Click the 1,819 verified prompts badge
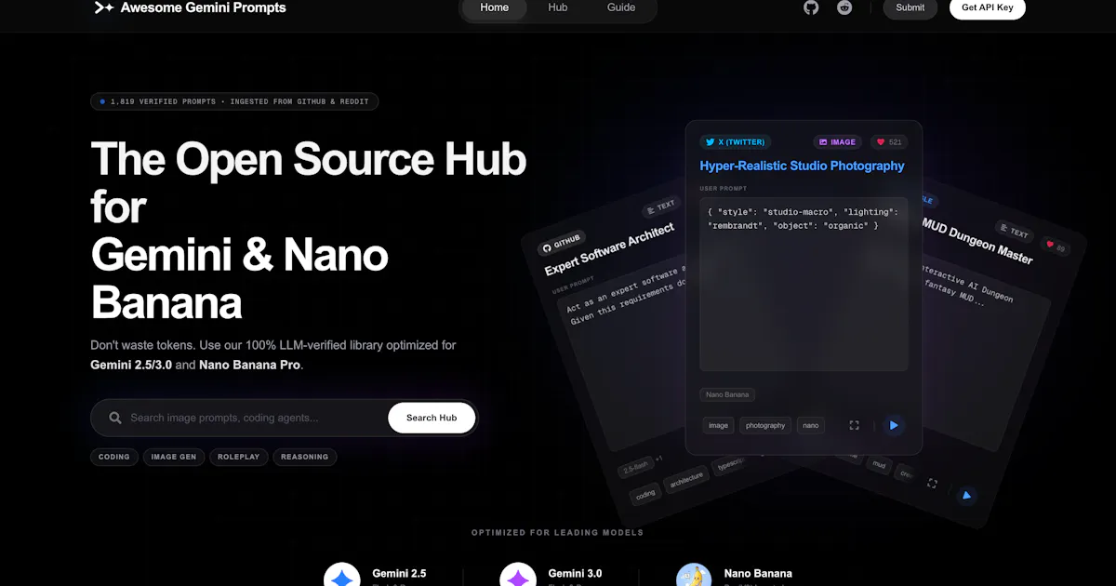Image resolution: width=1116 pixels, height=586 pixels. click(234, 101)
